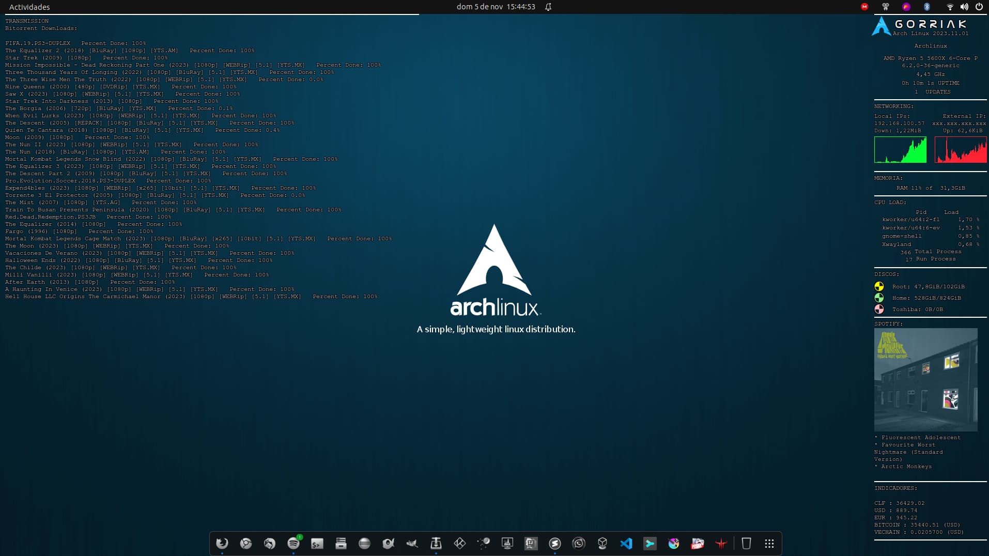Open the date and time calendar menu
This screenshot has height=556, width=989.
point(496,7)
